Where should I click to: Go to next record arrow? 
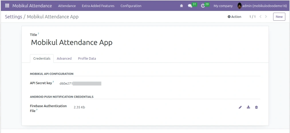point(266,17)
